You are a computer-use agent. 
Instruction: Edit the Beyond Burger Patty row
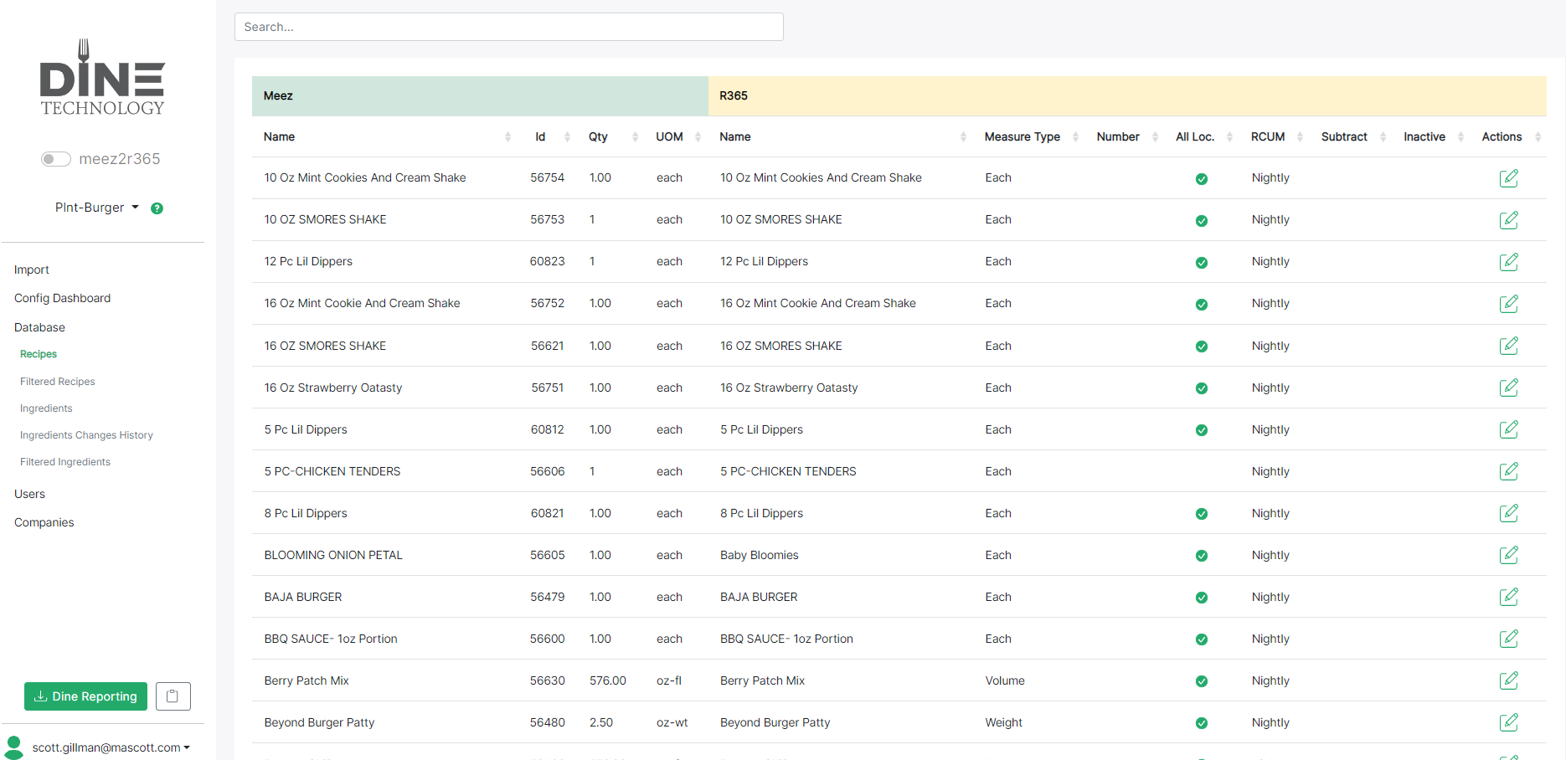click(x=1508, y=722)
